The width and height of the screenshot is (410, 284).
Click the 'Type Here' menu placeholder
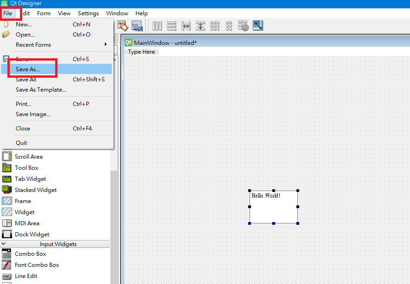[x=141, y=52]
